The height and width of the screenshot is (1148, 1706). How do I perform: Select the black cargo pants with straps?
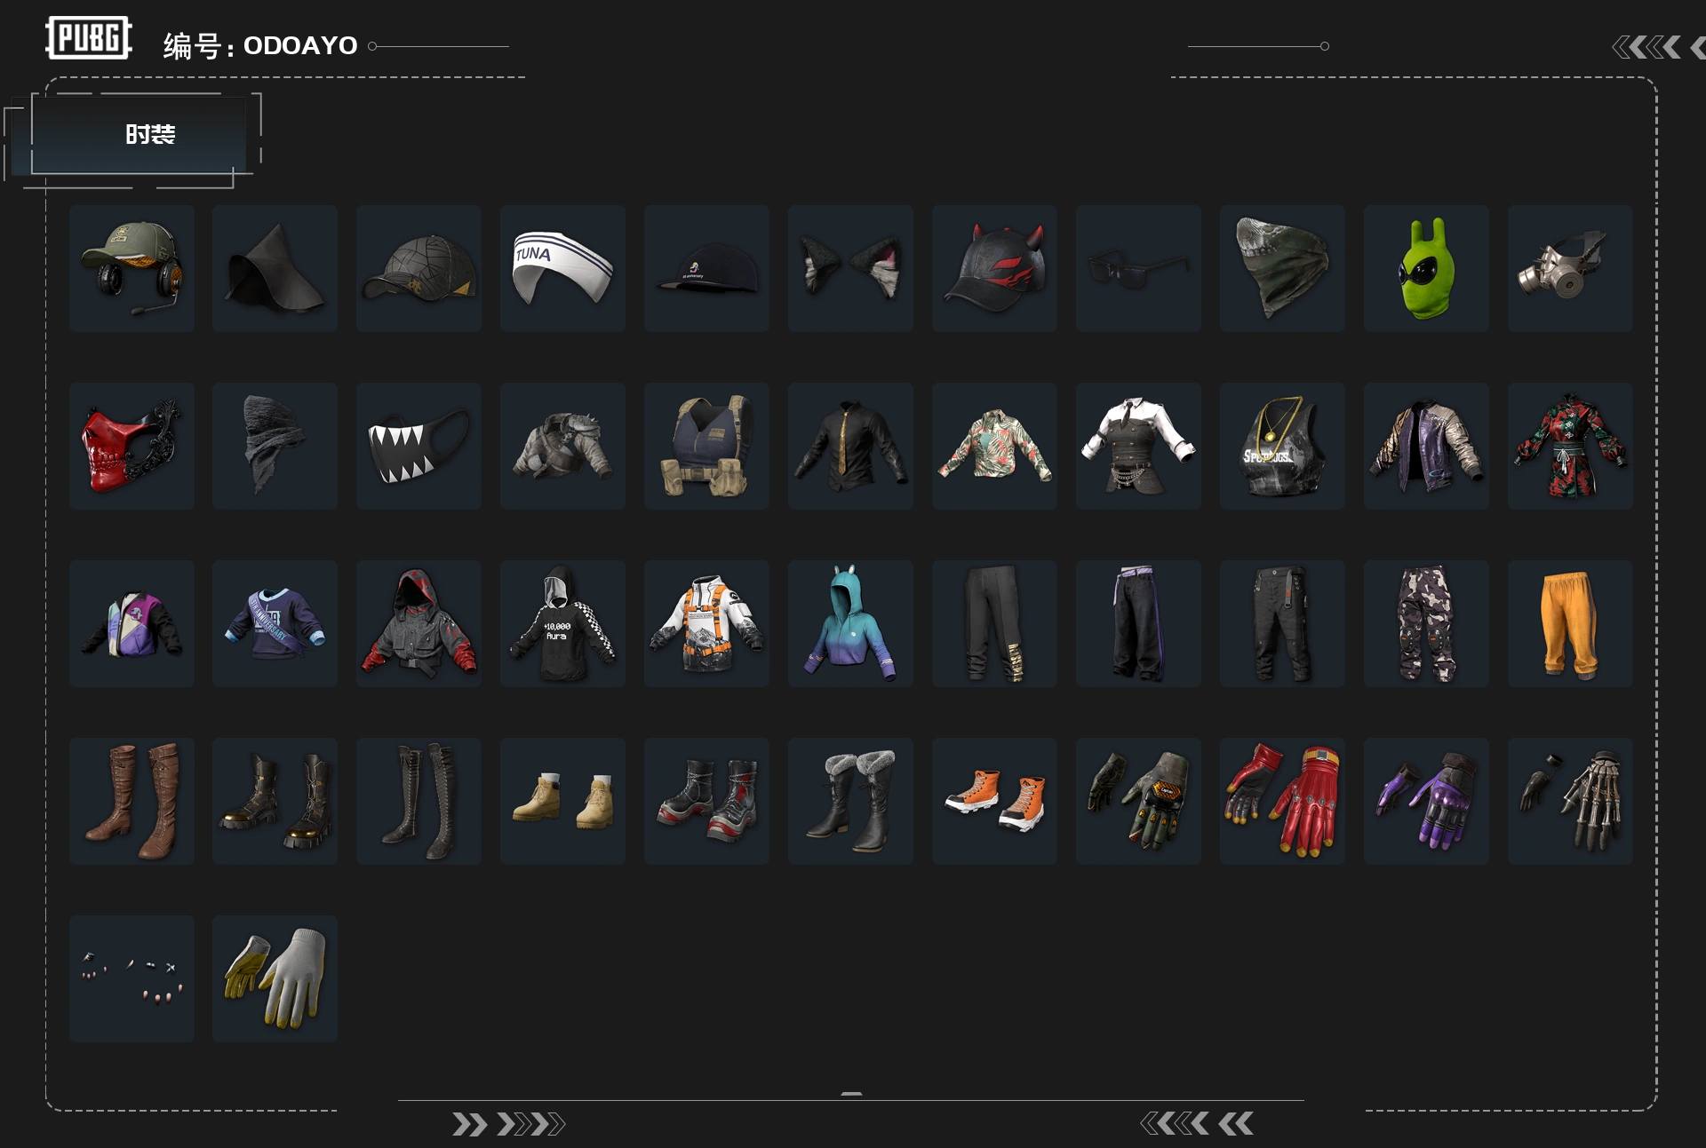pyautogui.click(x=1283, y=623)
